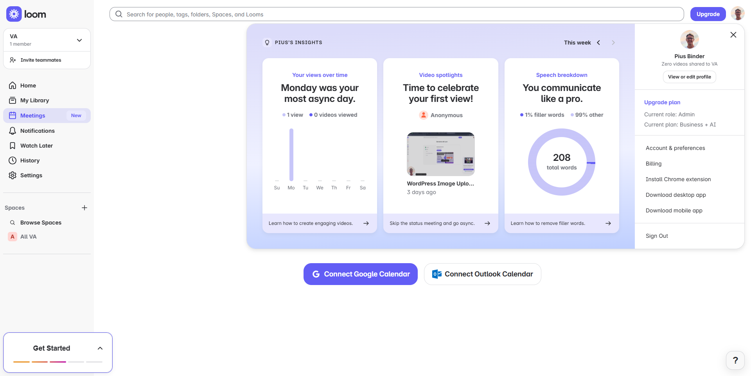Viewport: 751px width, 376px height.
Task: Open History in sidebar
Action: pyautogui.click(x=47, y=160)
